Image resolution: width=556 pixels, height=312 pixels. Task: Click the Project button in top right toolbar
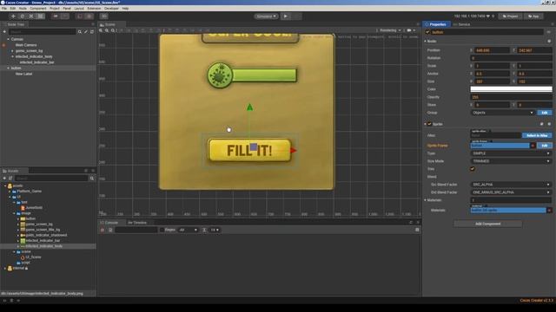point(510,16)
